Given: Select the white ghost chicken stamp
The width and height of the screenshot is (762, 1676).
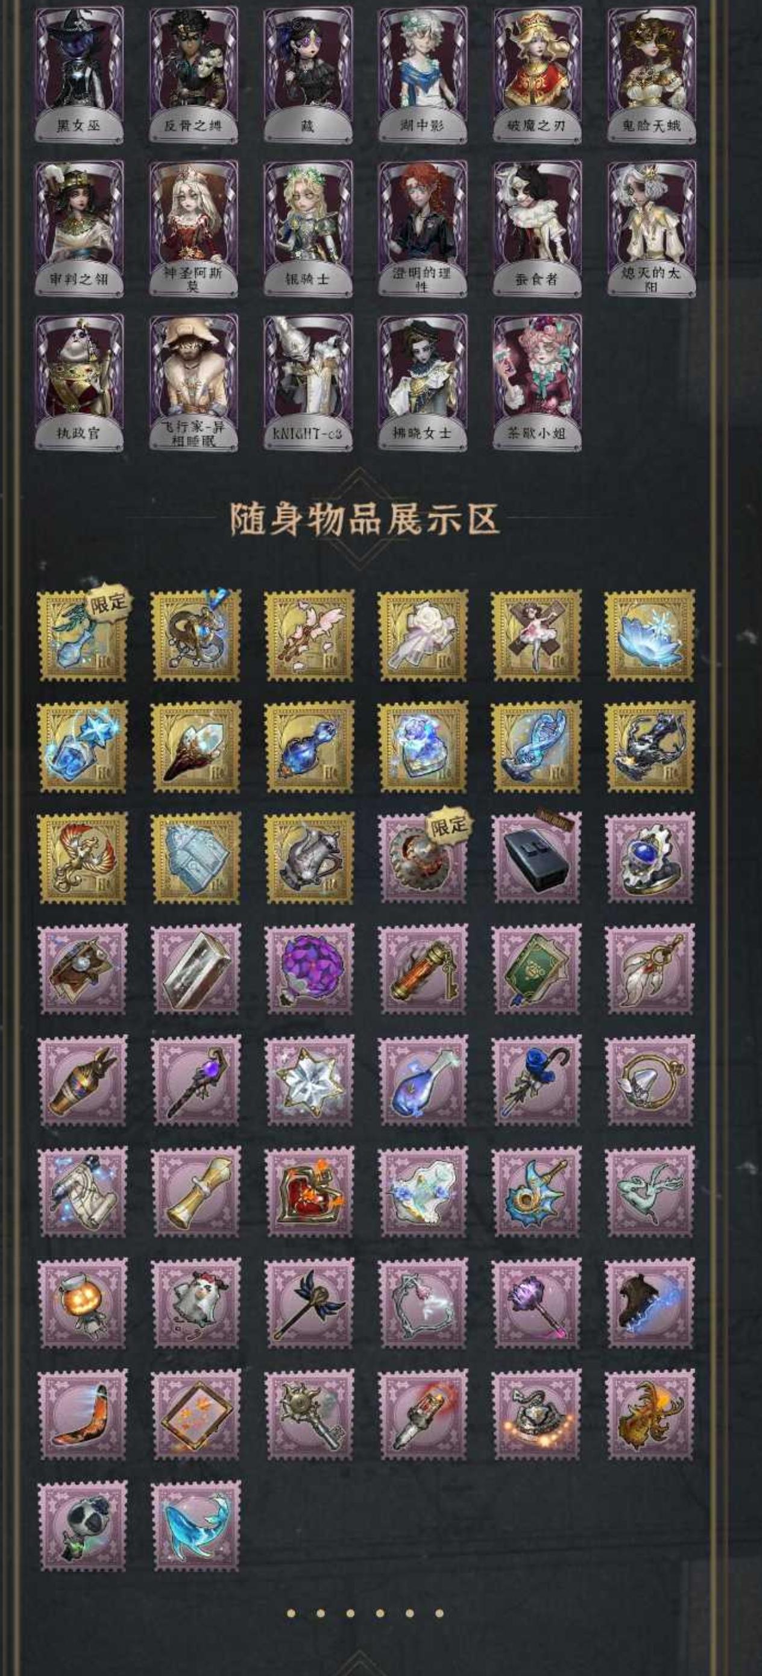Looking at the screenshot, I should [x=196, y=1303].
